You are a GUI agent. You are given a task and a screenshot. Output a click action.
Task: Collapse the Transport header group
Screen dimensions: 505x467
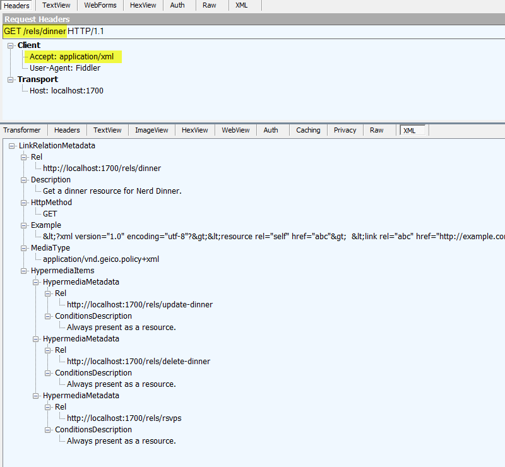pos(11,80)
